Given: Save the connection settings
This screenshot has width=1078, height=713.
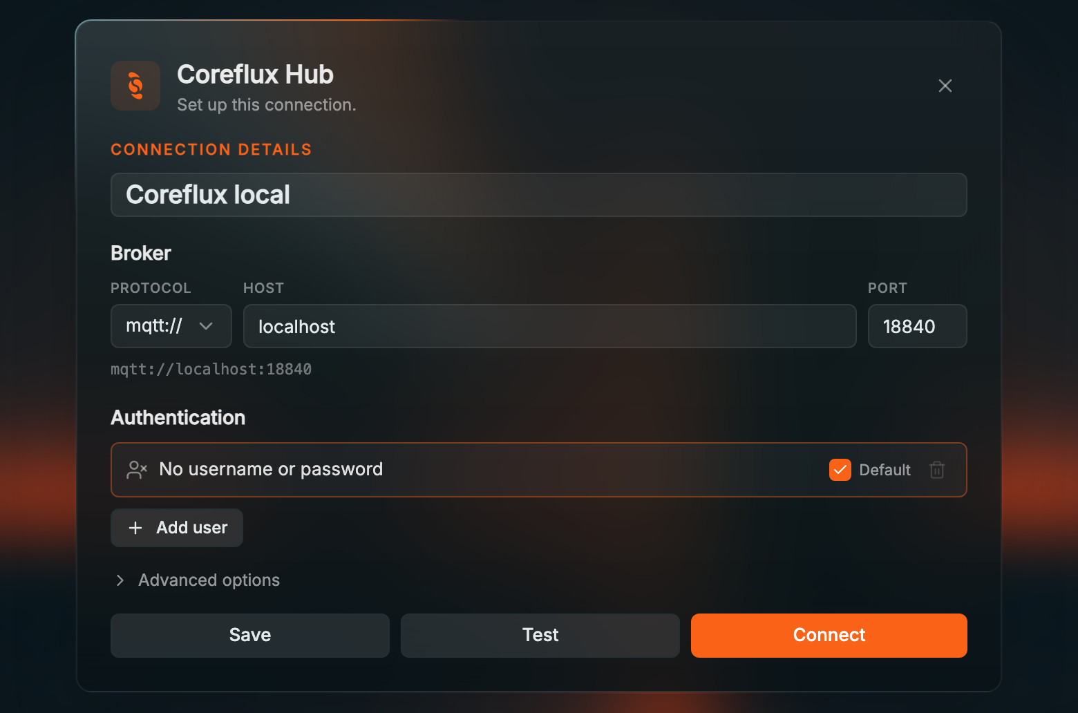Looking at the screenshot, I should (250, 636).
